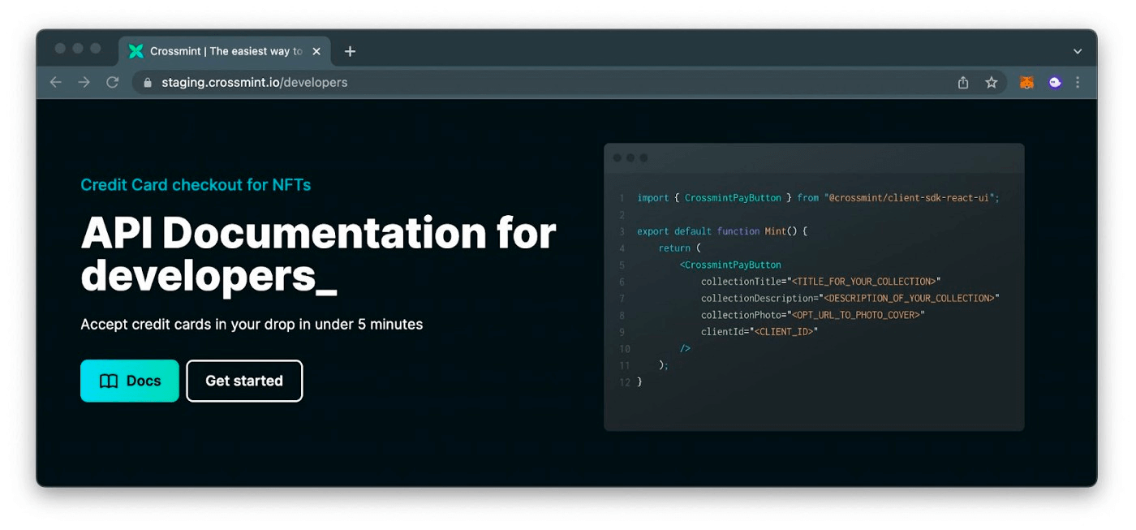Expand the tab search chevron
The image size is (1136, 530).
(1078, 51)
